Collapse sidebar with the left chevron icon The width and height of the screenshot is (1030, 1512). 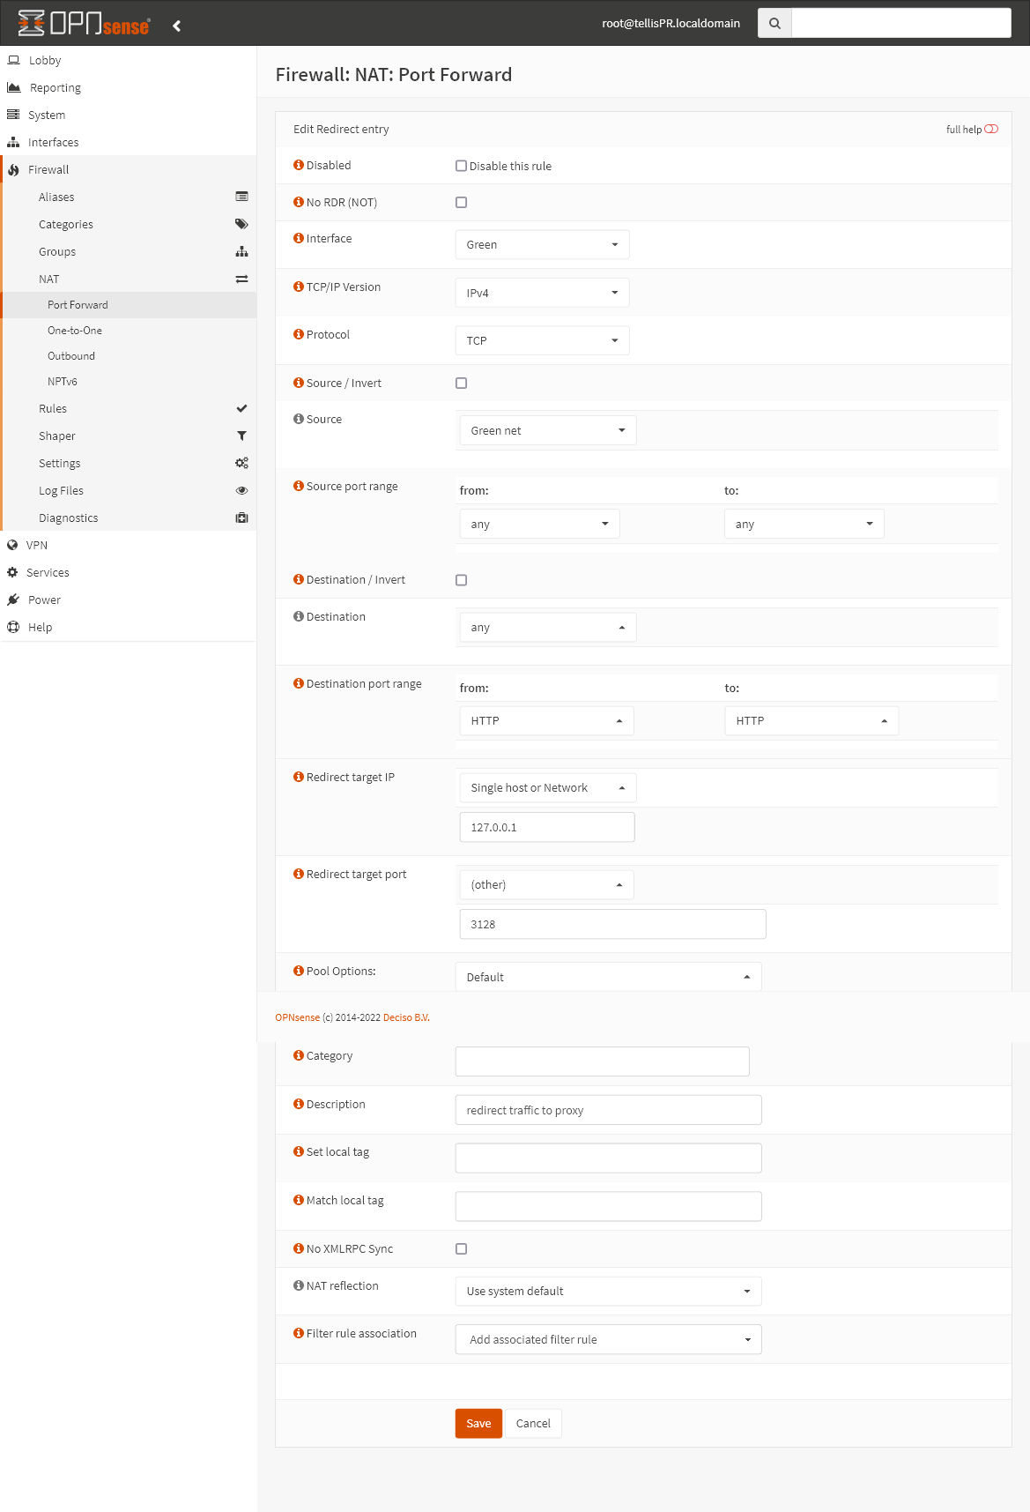coord(177,26)
